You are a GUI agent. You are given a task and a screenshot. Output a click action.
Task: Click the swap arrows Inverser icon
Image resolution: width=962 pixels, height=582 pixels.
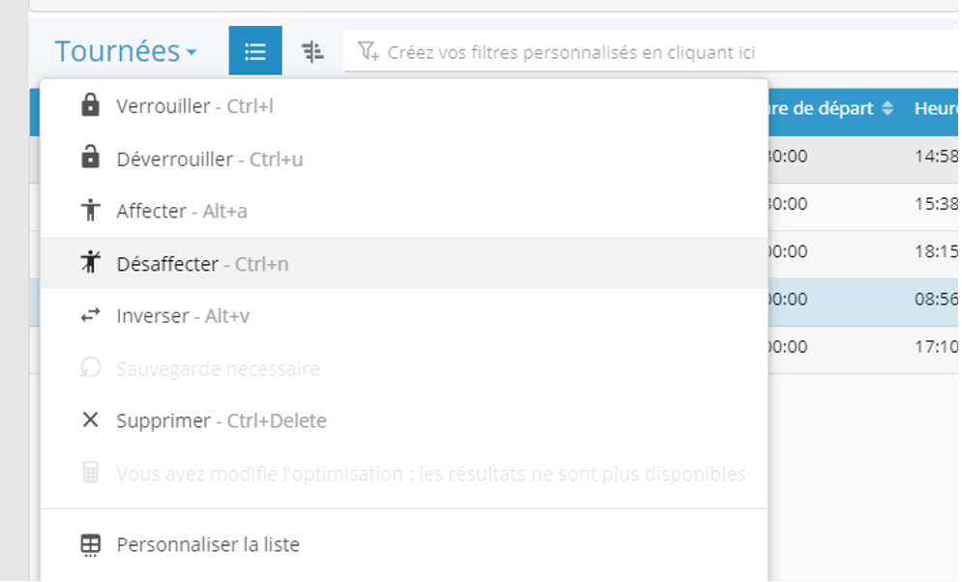pyautogui.click(x=90, y=315)
